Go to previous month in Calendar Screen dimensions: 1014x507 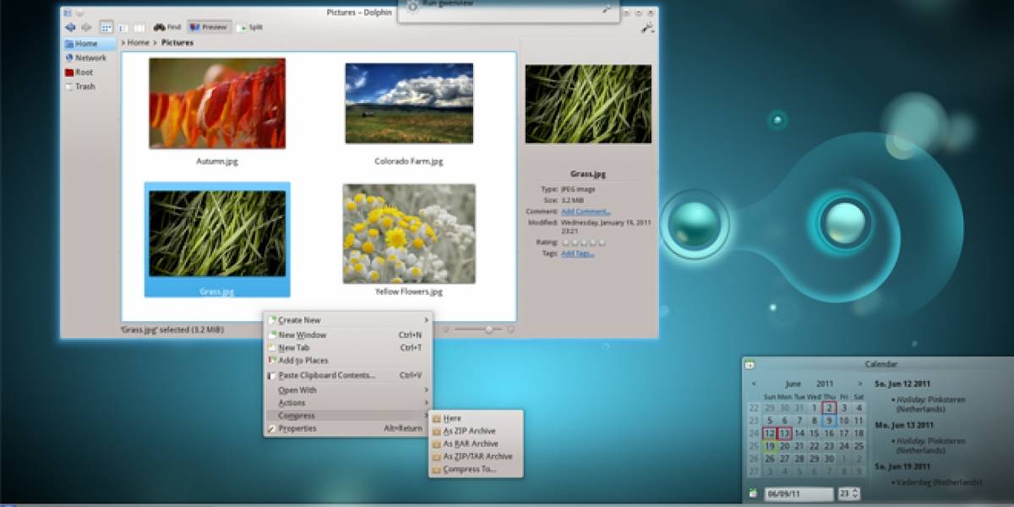click(754, 384)
